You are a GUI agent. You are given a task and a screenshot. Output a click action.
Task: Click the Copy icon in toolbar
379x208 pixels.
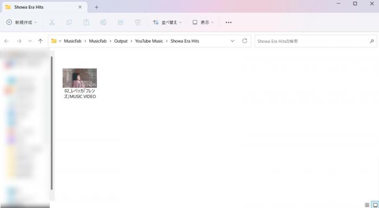[69, 23]
